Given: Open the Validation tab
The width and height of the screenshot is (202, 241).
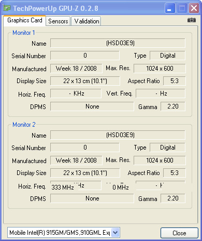Looking at the screenshot, I should click(86, 21).
